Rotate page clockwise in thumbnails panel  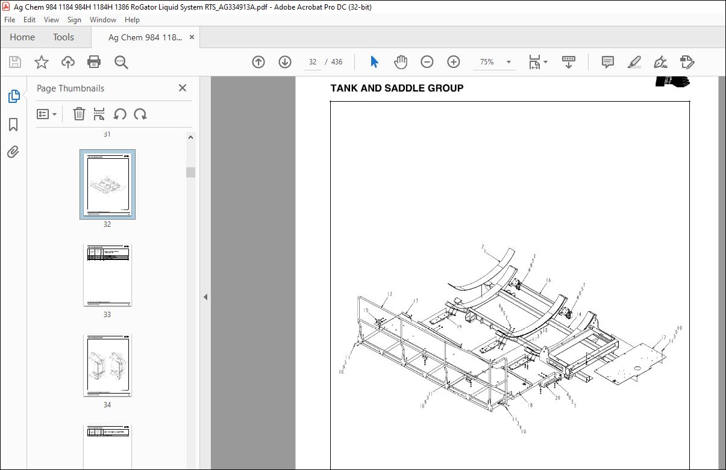tap(140, 114)
